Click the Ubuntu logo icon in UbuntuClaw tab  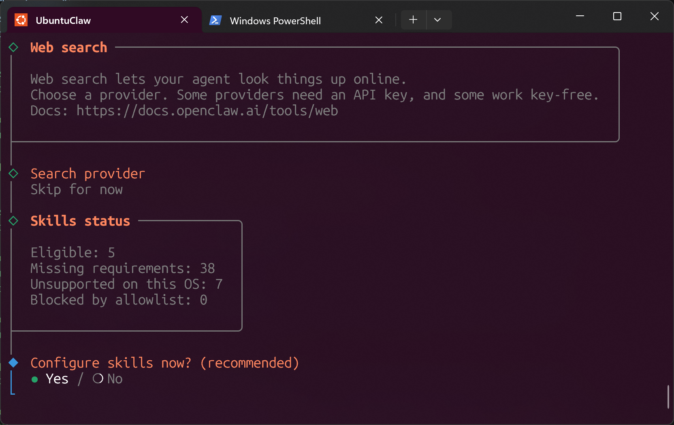coord(21,20)
